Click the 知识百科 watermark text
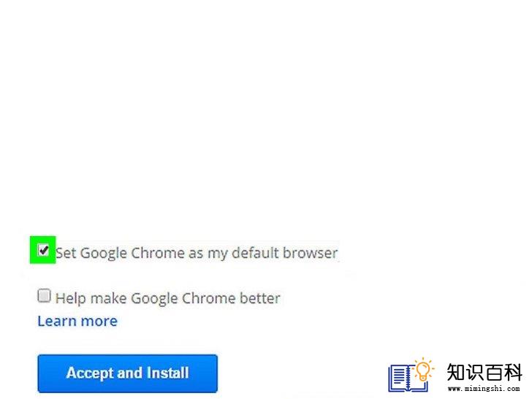This screenshot has height=399, width=532. click(484, 372)
